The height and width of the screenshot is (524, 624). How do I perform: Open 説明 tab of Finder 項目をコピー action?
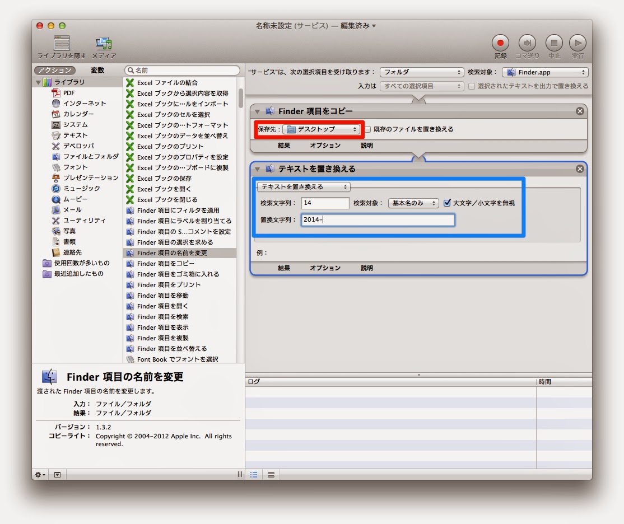(x=366, y=146)
